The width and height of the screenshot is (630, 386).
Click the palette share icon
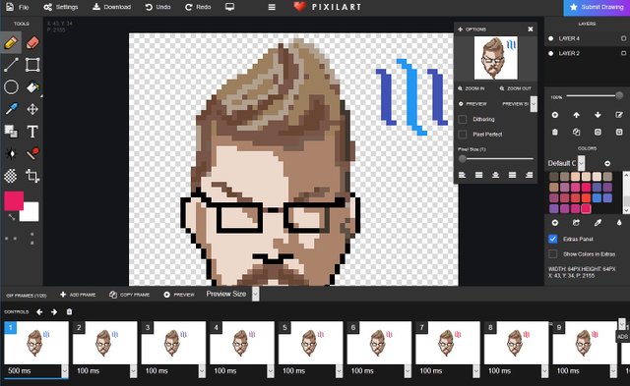576,222
